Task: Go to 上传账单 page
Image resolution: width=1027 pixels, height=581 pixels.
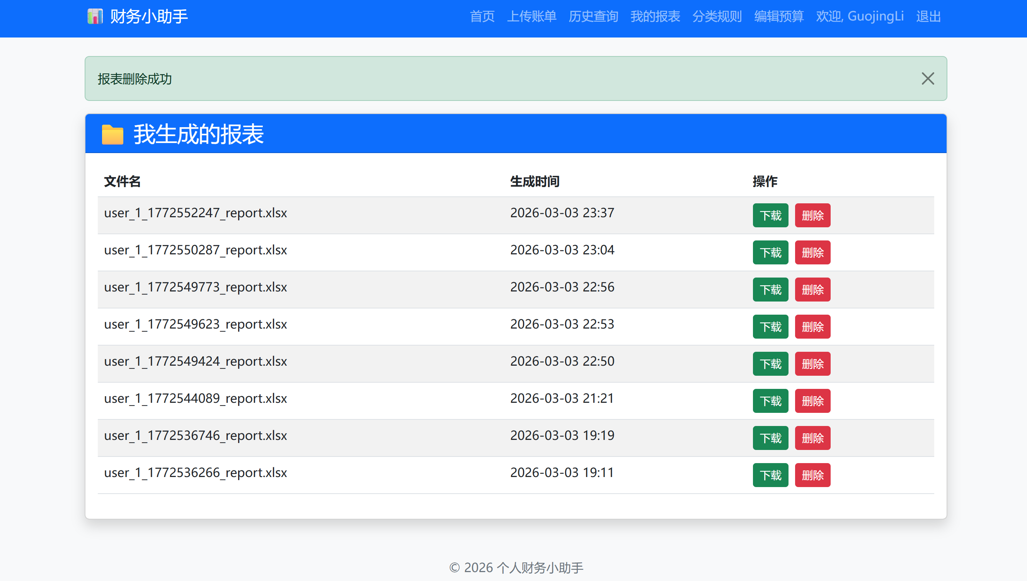Action: click(531, 16)
